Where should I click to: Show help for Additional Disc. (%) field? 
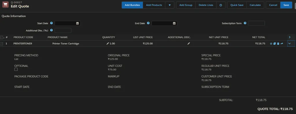tap(51, 30)
